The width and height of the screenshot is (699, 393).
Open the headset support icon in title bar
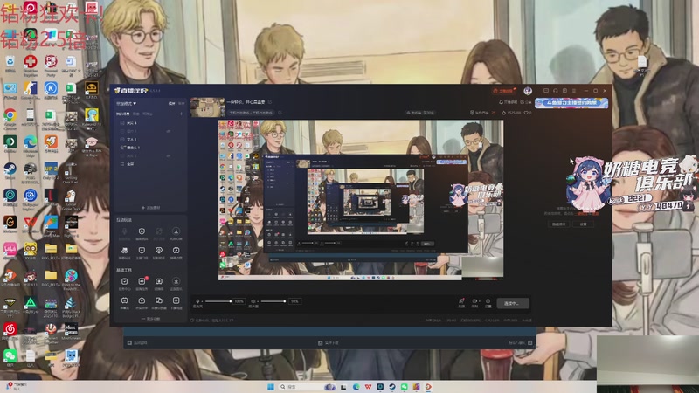[556, 91]
